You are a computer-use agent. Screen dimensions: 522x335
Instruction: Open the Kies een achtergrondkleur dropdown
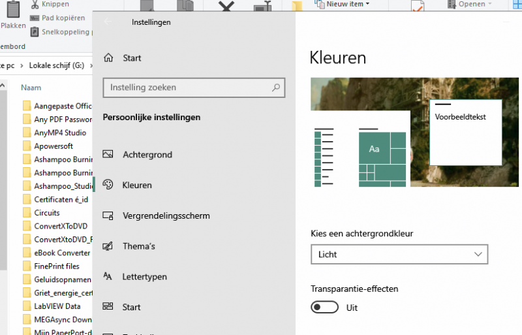pyautogui.click(x=399, y=254)
